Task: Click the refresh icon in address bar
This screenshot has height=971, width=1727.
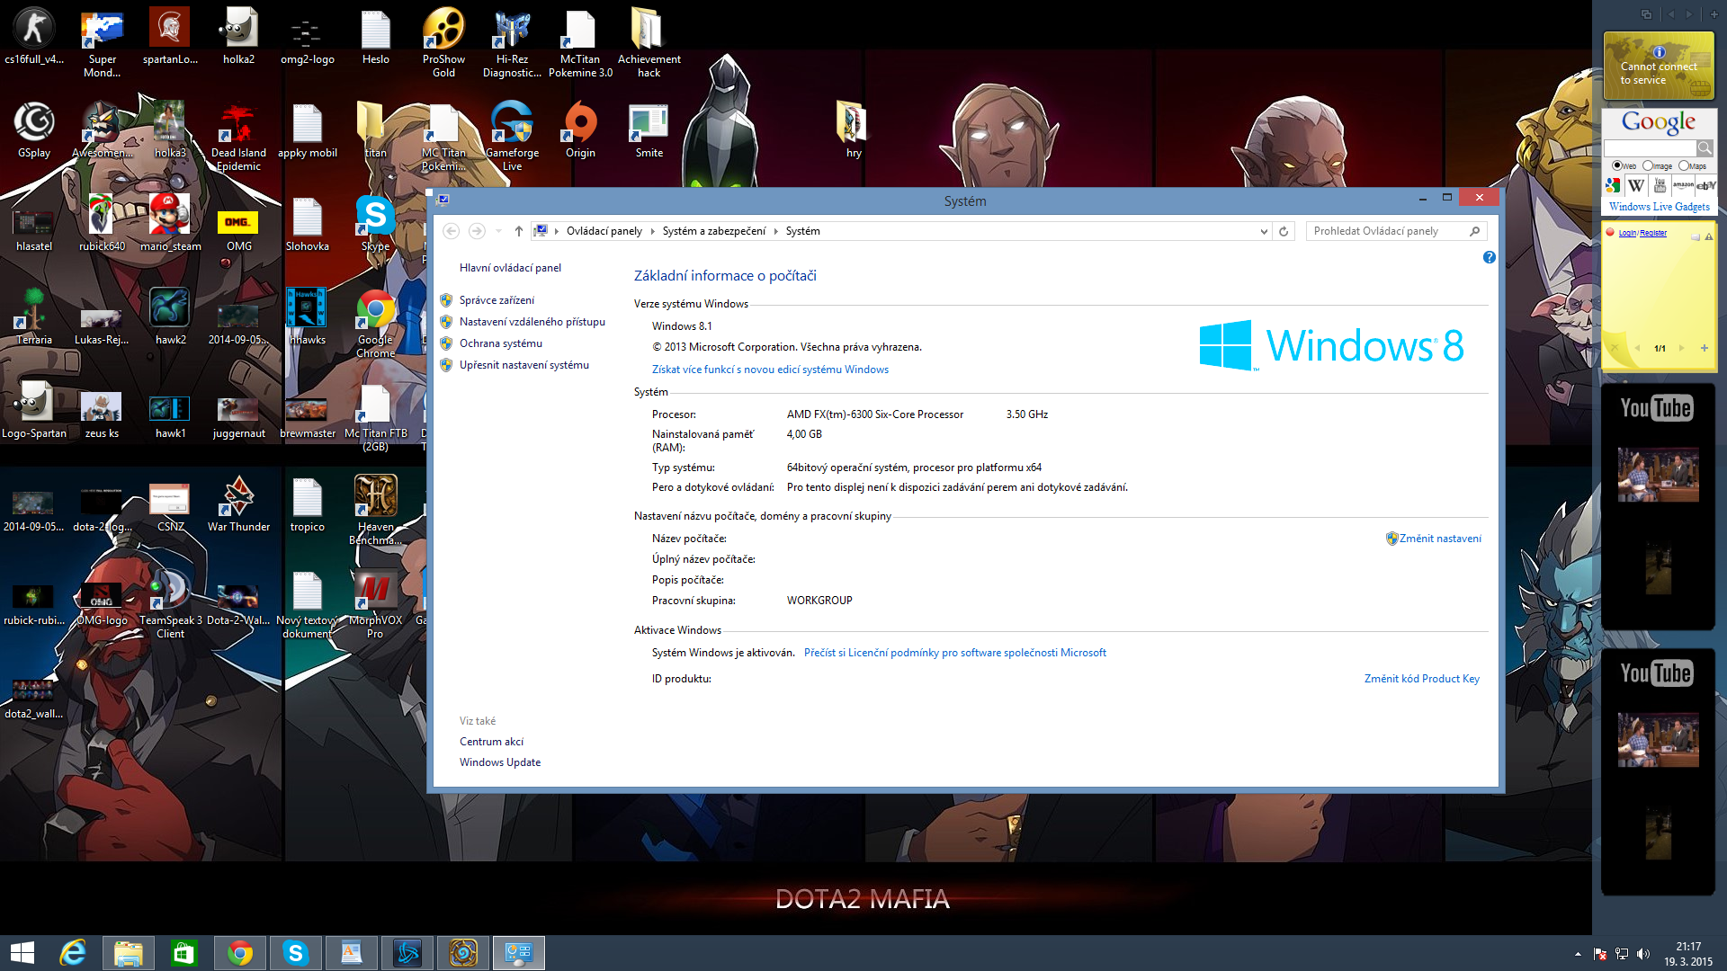Action: point(1284,231)
